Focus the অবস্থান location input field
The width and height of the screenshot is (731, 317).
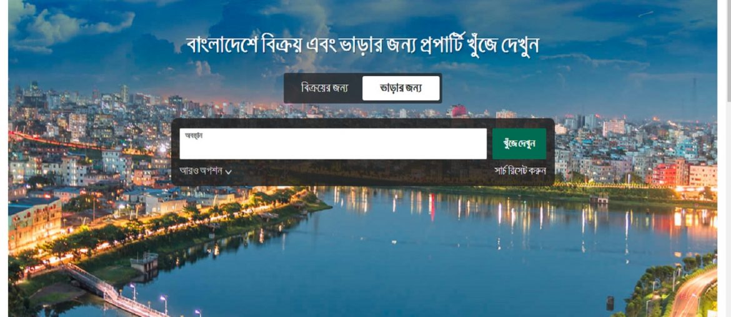coord(333,144)
